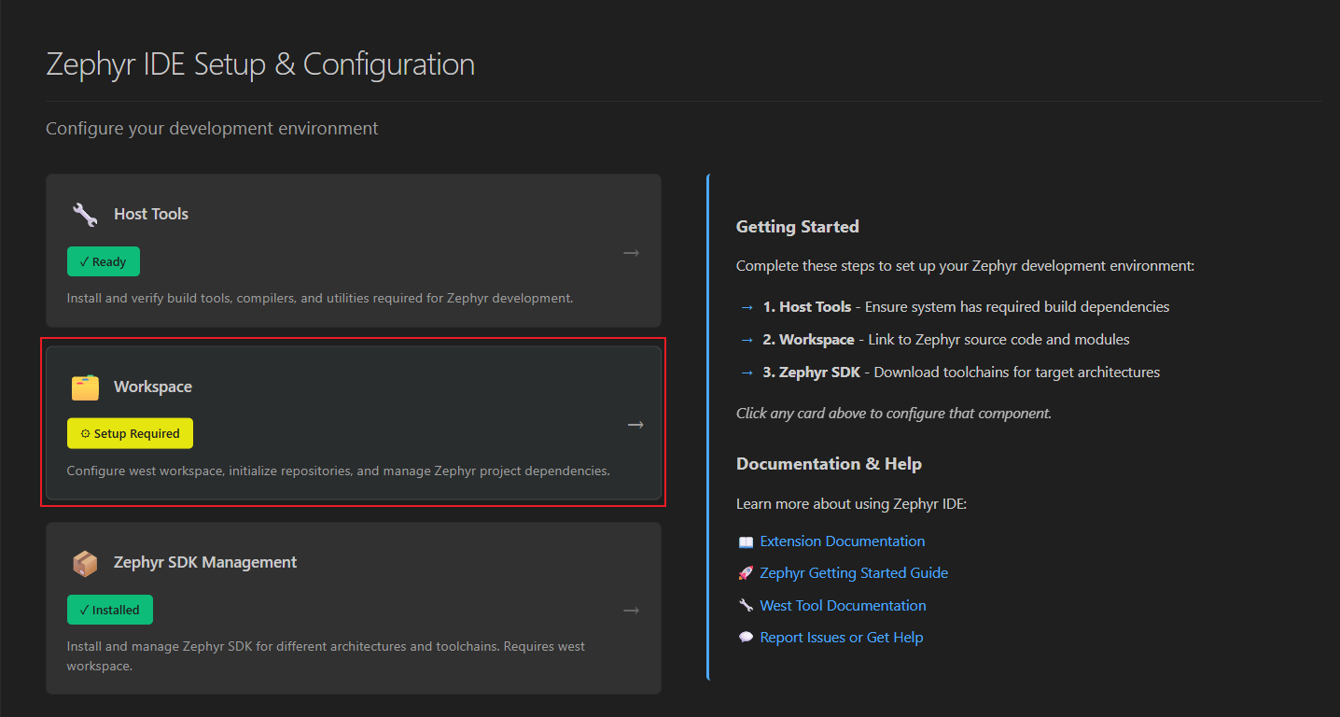1340x717 pixels.
Task: Click the green Installed status badge
Action: click(x=110, y=611)
